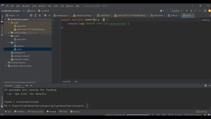Viewport: 211px width, 119px height.
Task: Open the Help menu
Action: 77,6
